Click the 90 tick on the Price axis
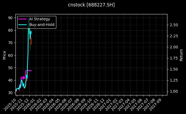 [11, 18]
